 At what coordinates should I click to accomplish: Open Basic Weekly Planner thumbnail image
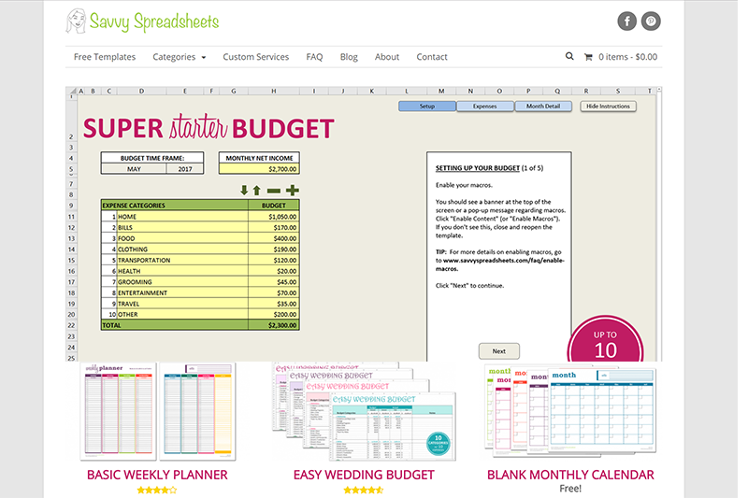pyautogui.click(x=158, y=412)
